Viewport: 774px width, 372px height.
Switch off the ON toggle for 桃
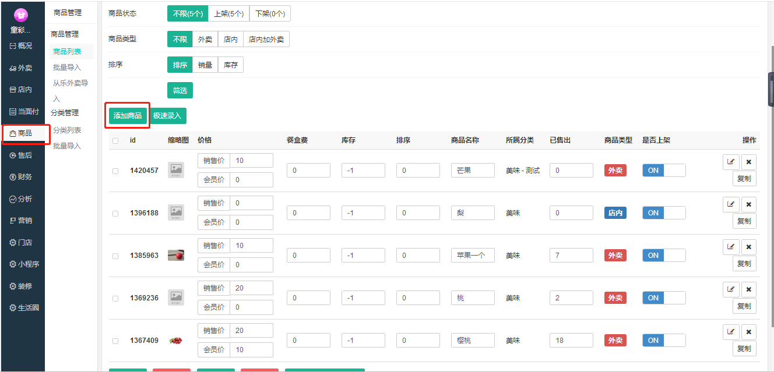(x=664, y=297)
